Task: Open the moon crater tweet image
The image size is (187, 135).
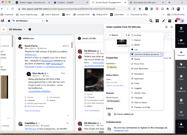Action: click(94, 80)
